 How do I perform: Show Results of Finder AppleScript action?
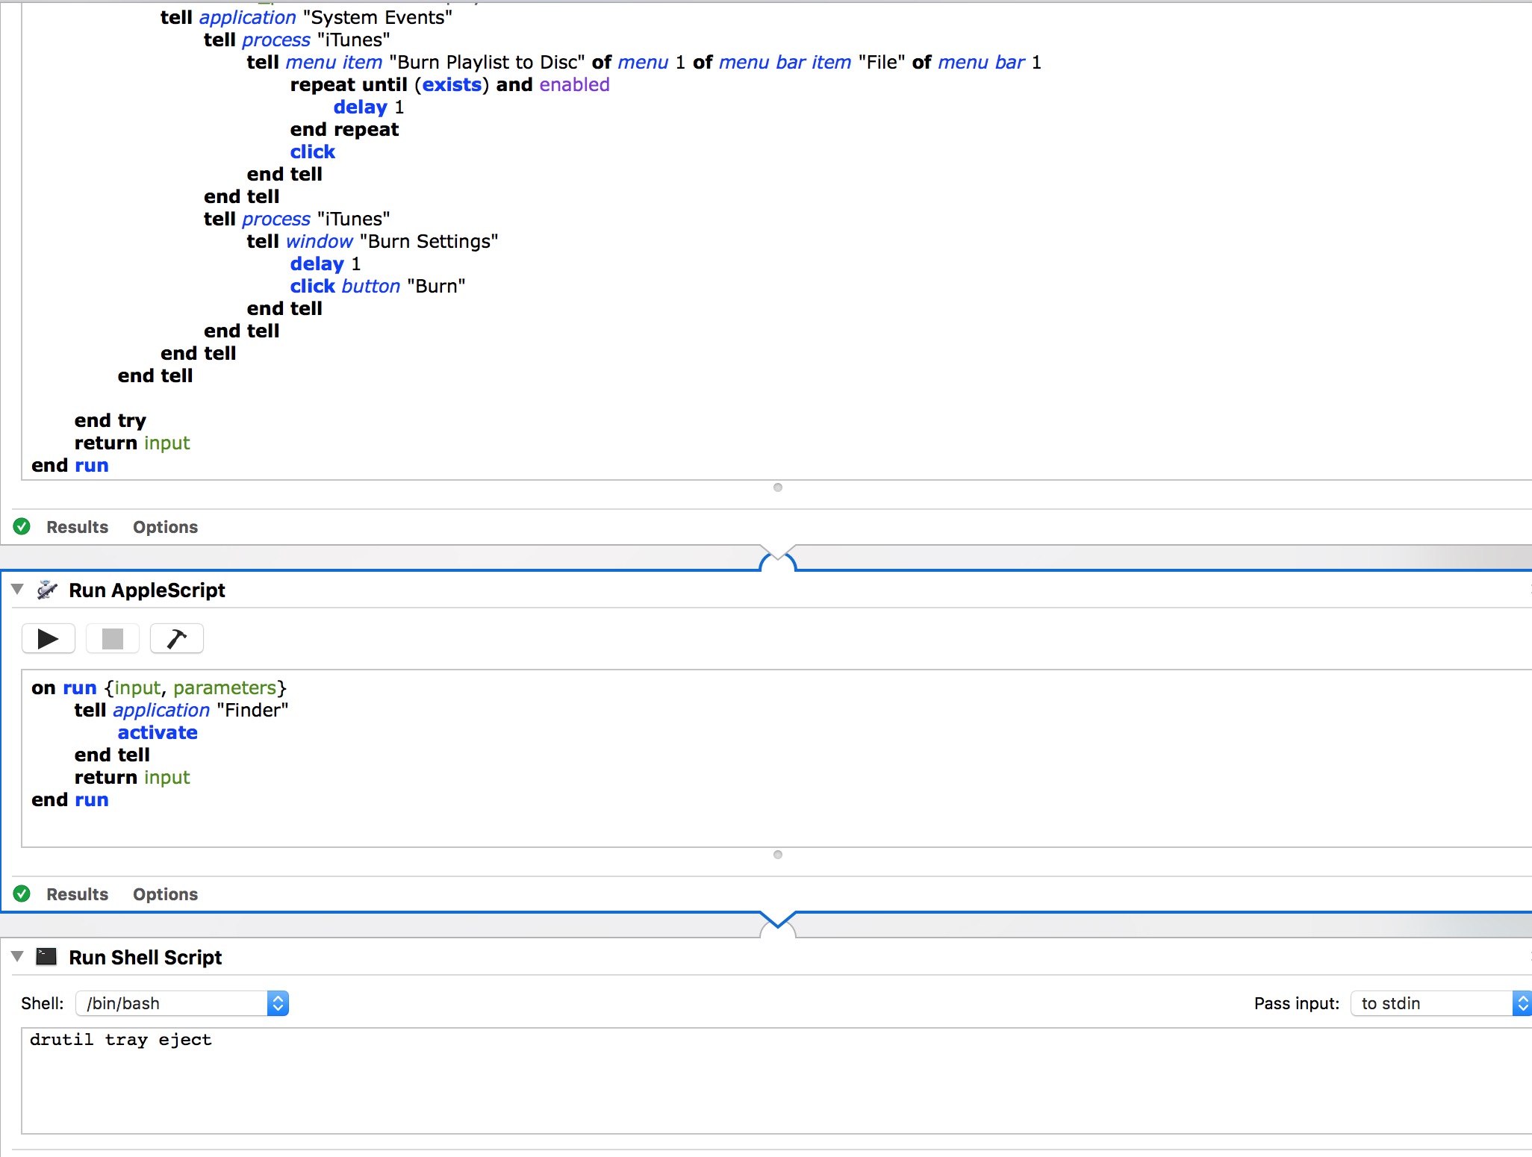[x=77, y=894]
